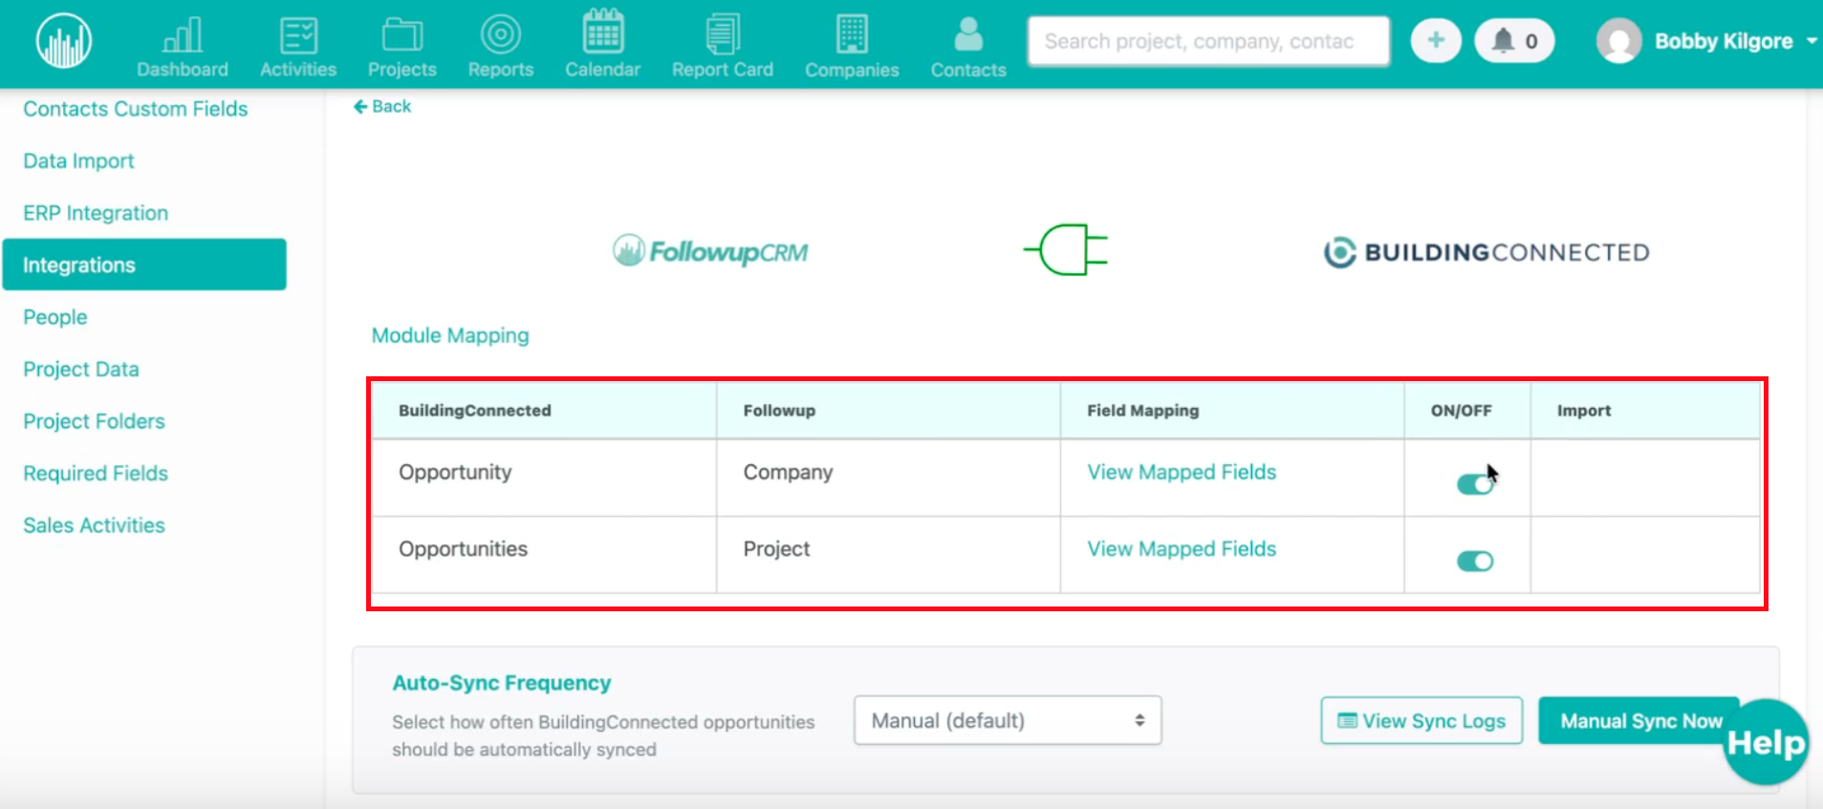Open the Dashboard bar chart icon
Viewport: 1823px width, 809px height.
pyautogui.click(x=183, y=35)
